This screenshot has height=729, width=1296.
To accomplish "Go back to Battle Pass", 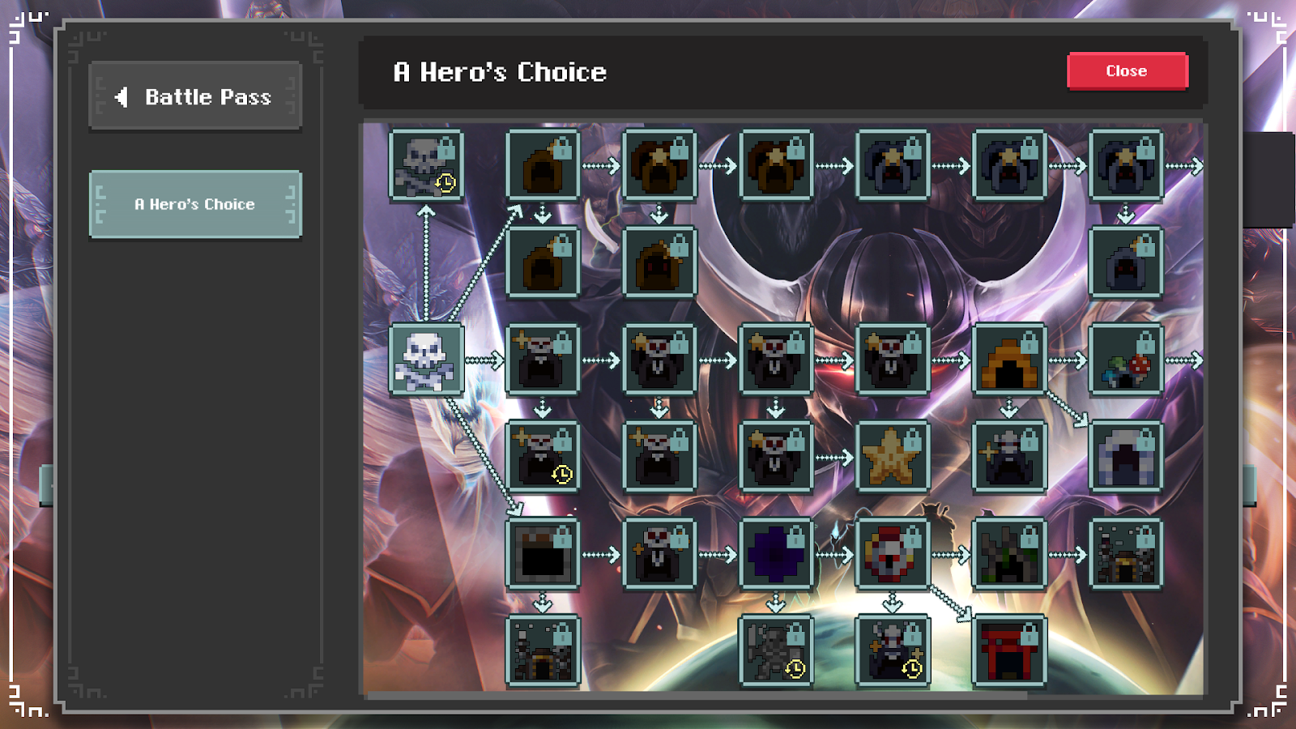I will (195, 96).
